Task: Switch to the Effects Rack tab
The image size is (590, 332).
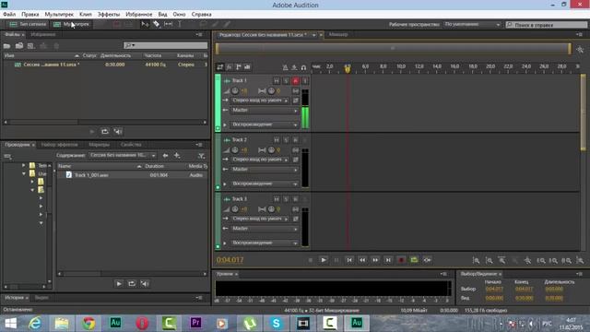Action: click(59, 145)
